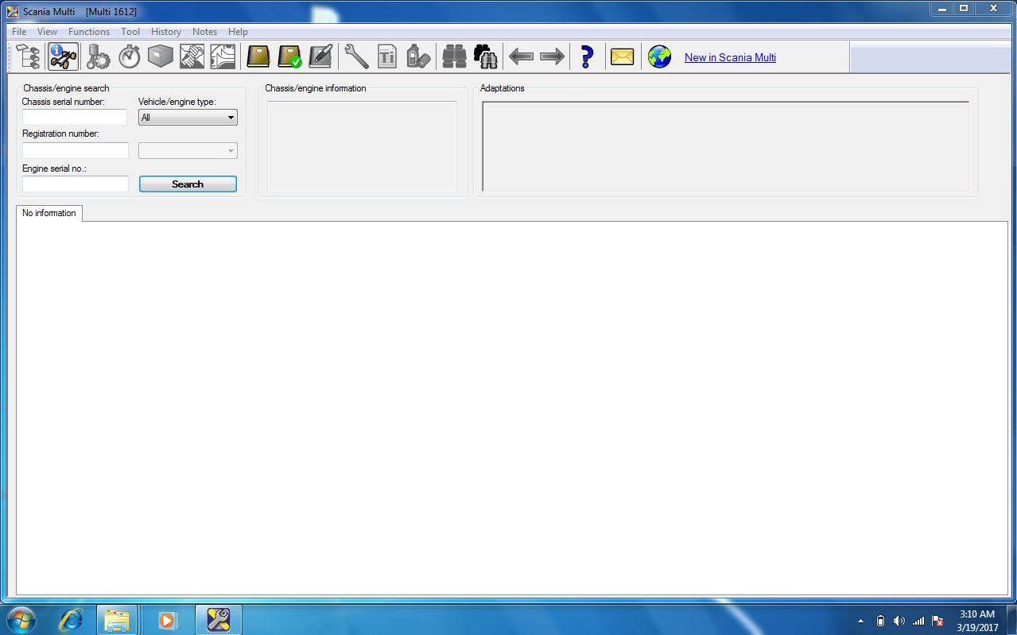This screenshot has height=635, width=1017.
Task: Click the Adaptations list box
Action: [x=725, y=146]
